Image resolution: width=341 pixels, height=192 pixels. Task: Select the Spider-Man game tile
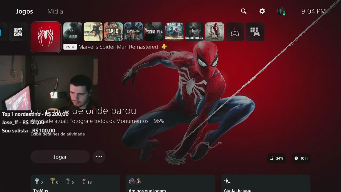(46, 37)
